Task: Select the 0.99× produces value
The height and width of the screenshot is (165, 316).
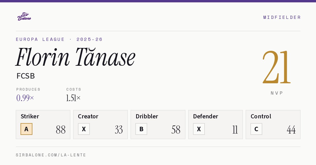Action: click(25, 98)
